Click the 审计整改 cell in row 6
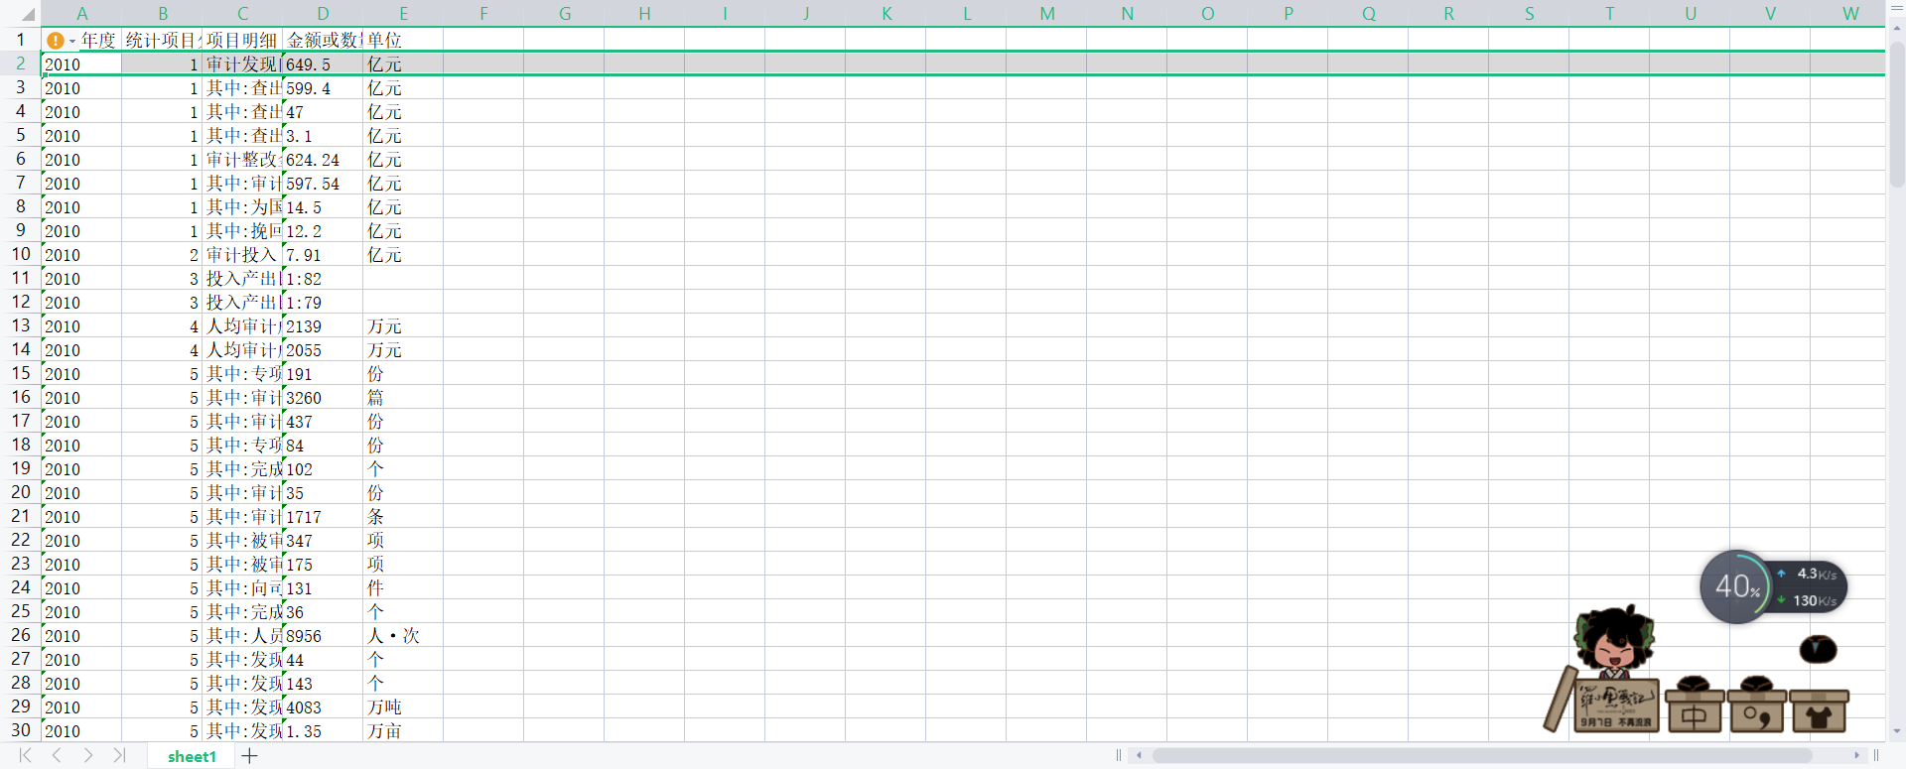 pyautogui.click(x=242, y=159)
